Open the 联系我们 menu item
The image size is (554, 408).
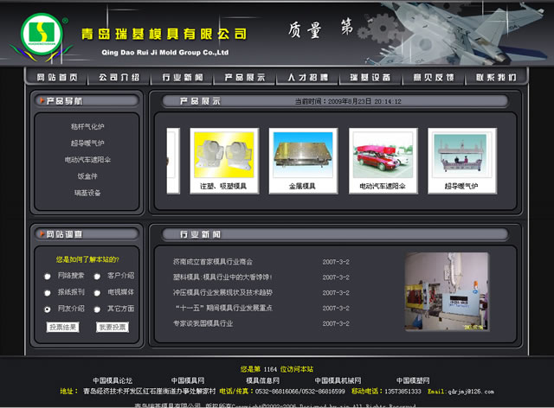[495, 77]
